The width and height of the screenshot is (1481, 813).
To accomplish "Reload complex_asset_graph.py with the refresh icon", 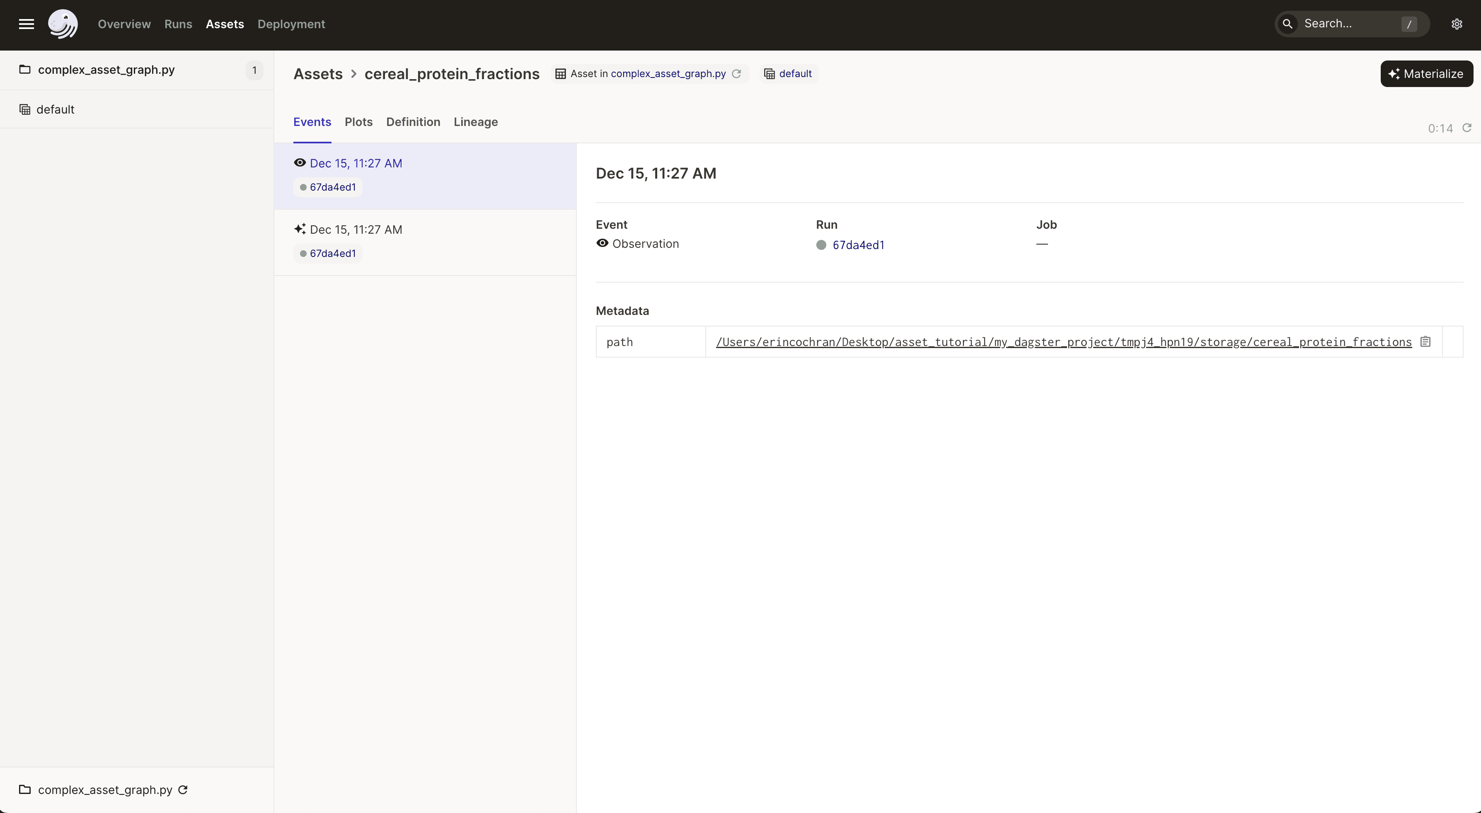I will (x=183, y=789).
